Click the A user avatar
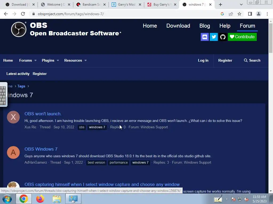 click(x=13, y=152)
